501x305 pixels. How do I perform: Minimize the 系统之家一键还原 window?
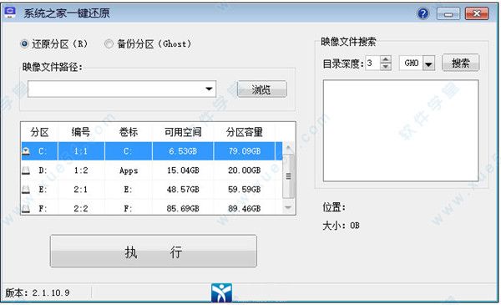(x=448, y=13)
